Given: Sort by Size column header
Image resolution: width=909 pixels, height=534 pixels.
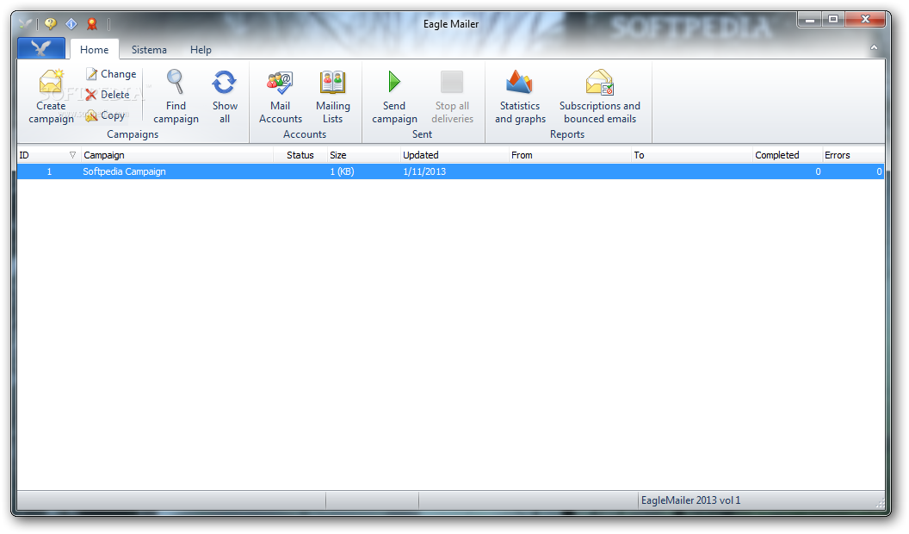Looking at the screenshot, I should [x=363, y=155].
